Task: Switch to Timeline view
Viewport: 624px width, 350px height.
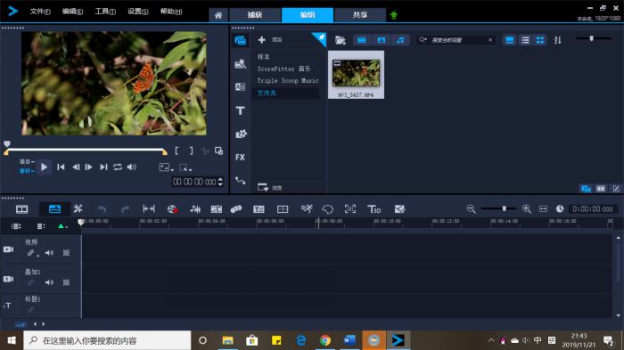Action: tap(54, 208)
